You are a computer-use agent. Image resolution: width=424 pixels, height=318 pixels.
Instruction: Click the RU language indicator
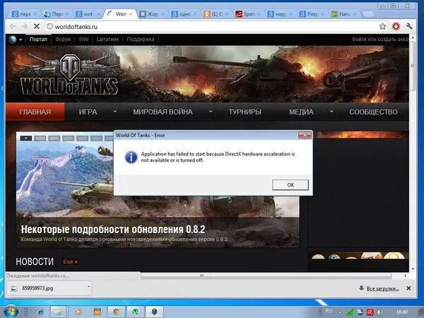tap(329, 311)
